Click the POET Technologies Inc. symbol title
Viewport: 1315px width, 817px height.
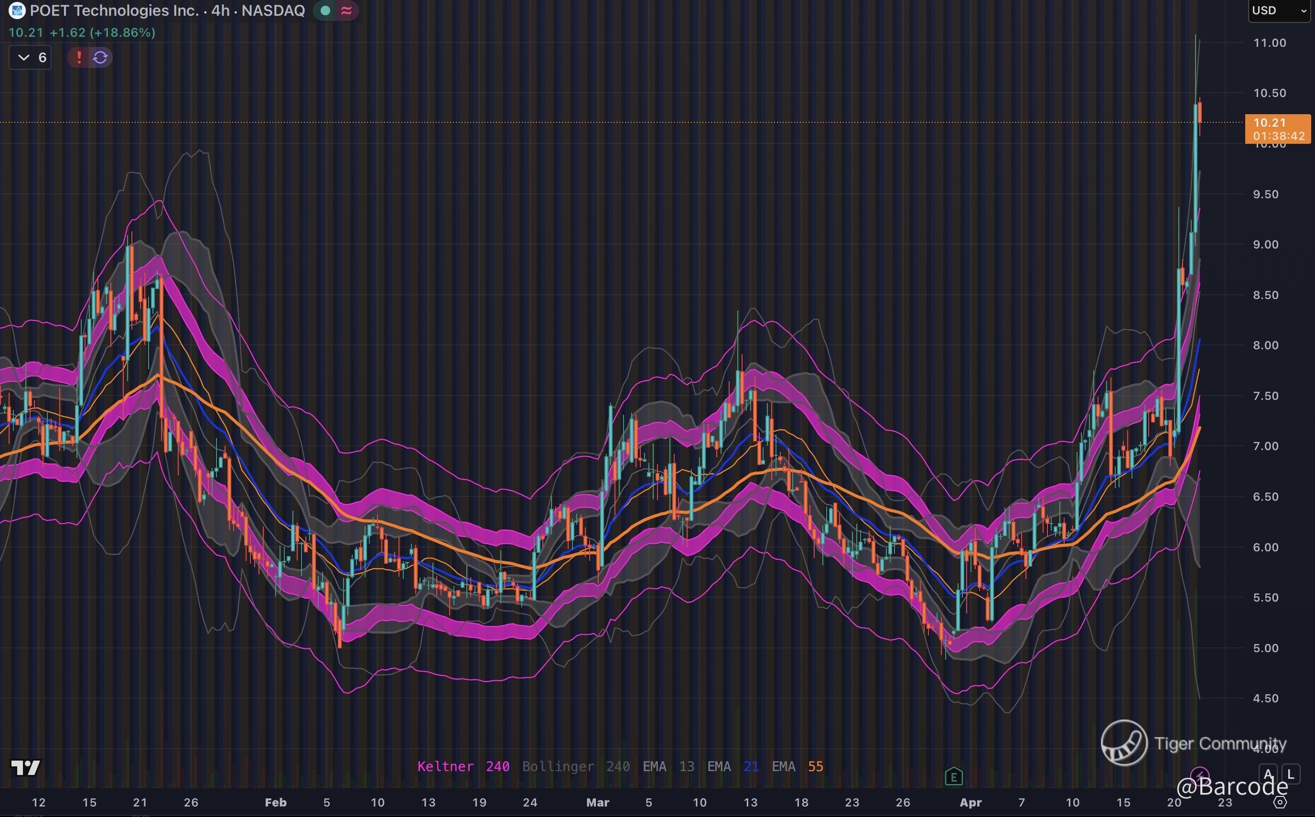114,10
